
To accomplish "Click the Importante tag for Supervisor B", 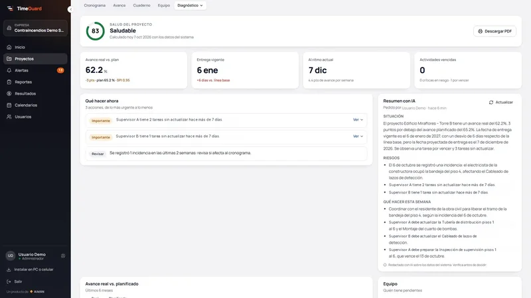I will (x=101, y=137).
